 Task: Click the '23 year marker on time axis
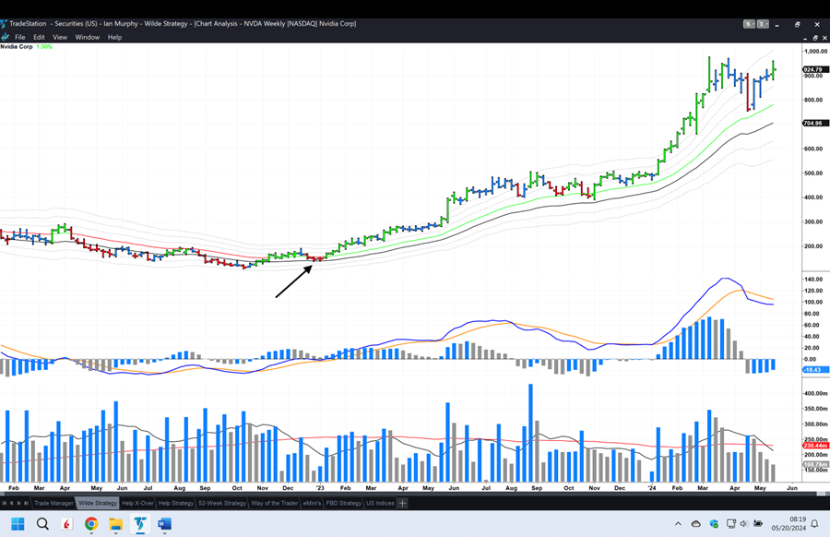pyautogui.click(x=320, y=488)
